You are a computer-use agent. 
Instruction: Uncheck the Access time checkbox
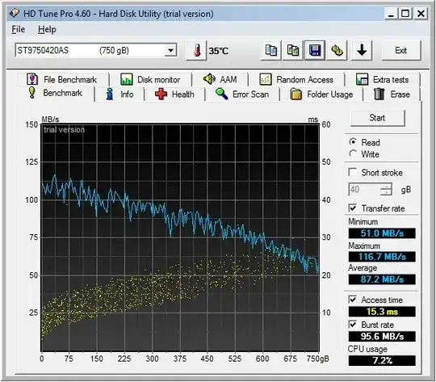tap(353, 300)
